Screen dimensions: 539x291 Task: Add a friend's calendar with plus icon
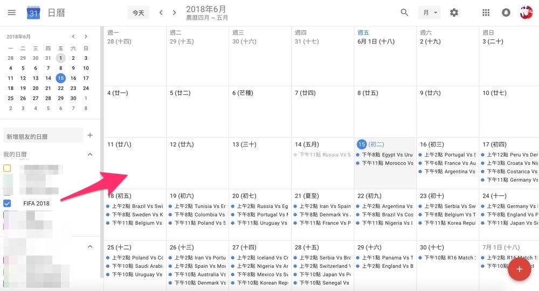90,135
